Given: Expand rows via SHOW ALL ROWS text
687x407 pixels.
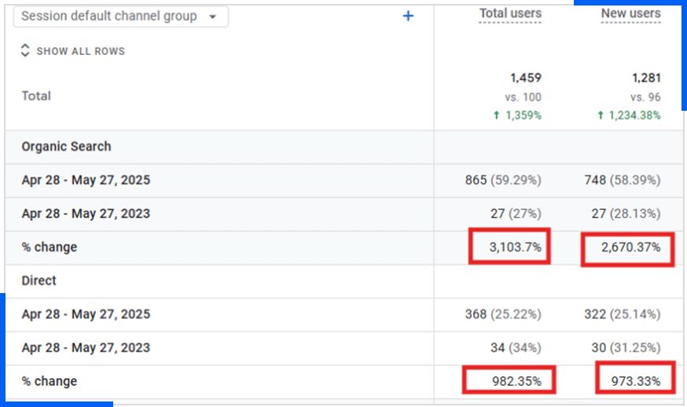Looking at the screenshot, I should click(x=80, y=51).
